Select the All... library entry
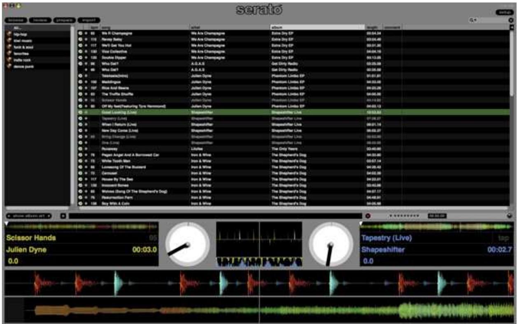 (37, 28)
